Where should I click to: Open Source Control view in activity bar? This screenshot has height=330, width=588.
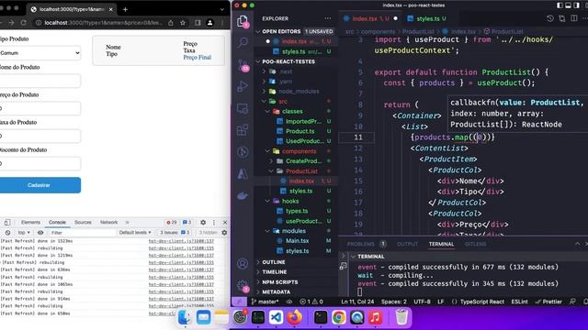(243, 65)
